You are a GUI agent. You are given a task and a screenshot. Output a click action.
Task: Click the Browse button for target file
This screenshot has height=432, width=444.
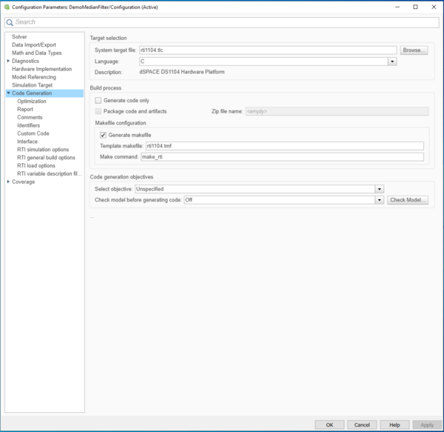414,50
